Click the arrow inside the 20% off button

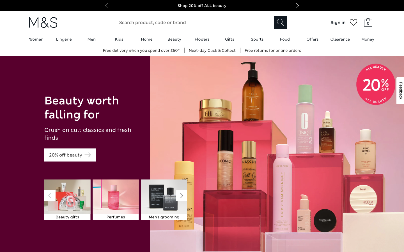(x=88, y=155)
